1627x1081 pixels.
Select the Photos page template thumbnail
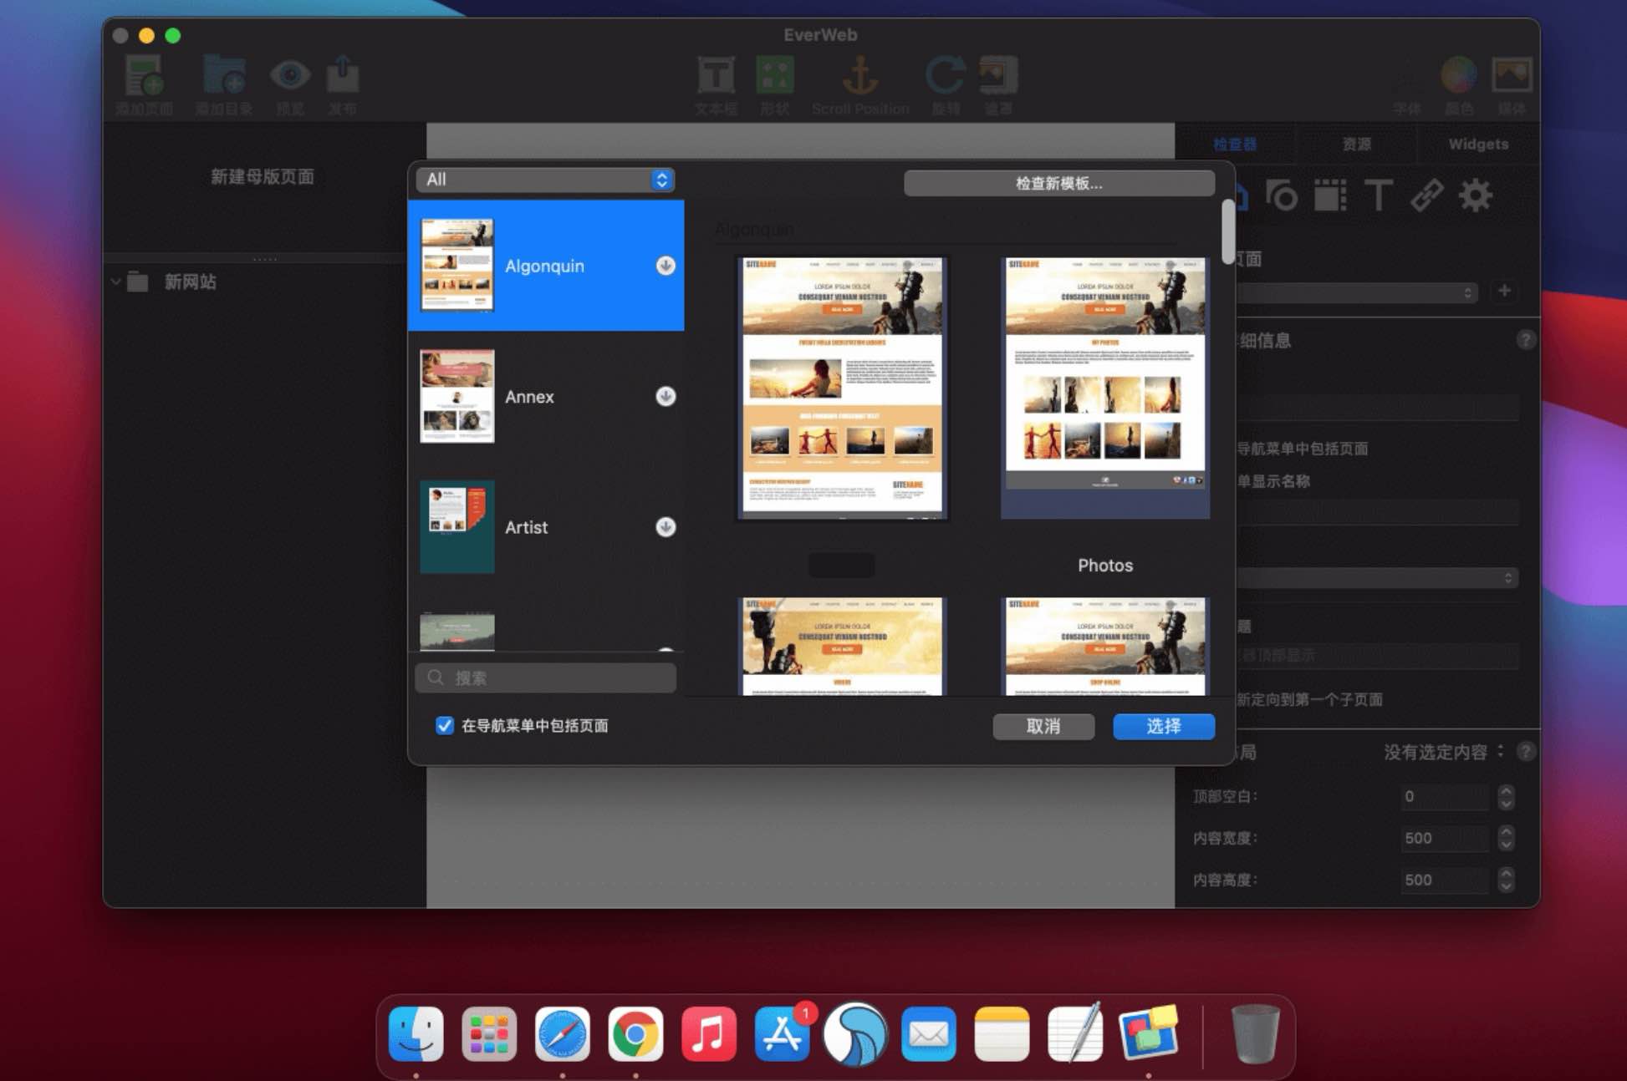(1104, 388)
